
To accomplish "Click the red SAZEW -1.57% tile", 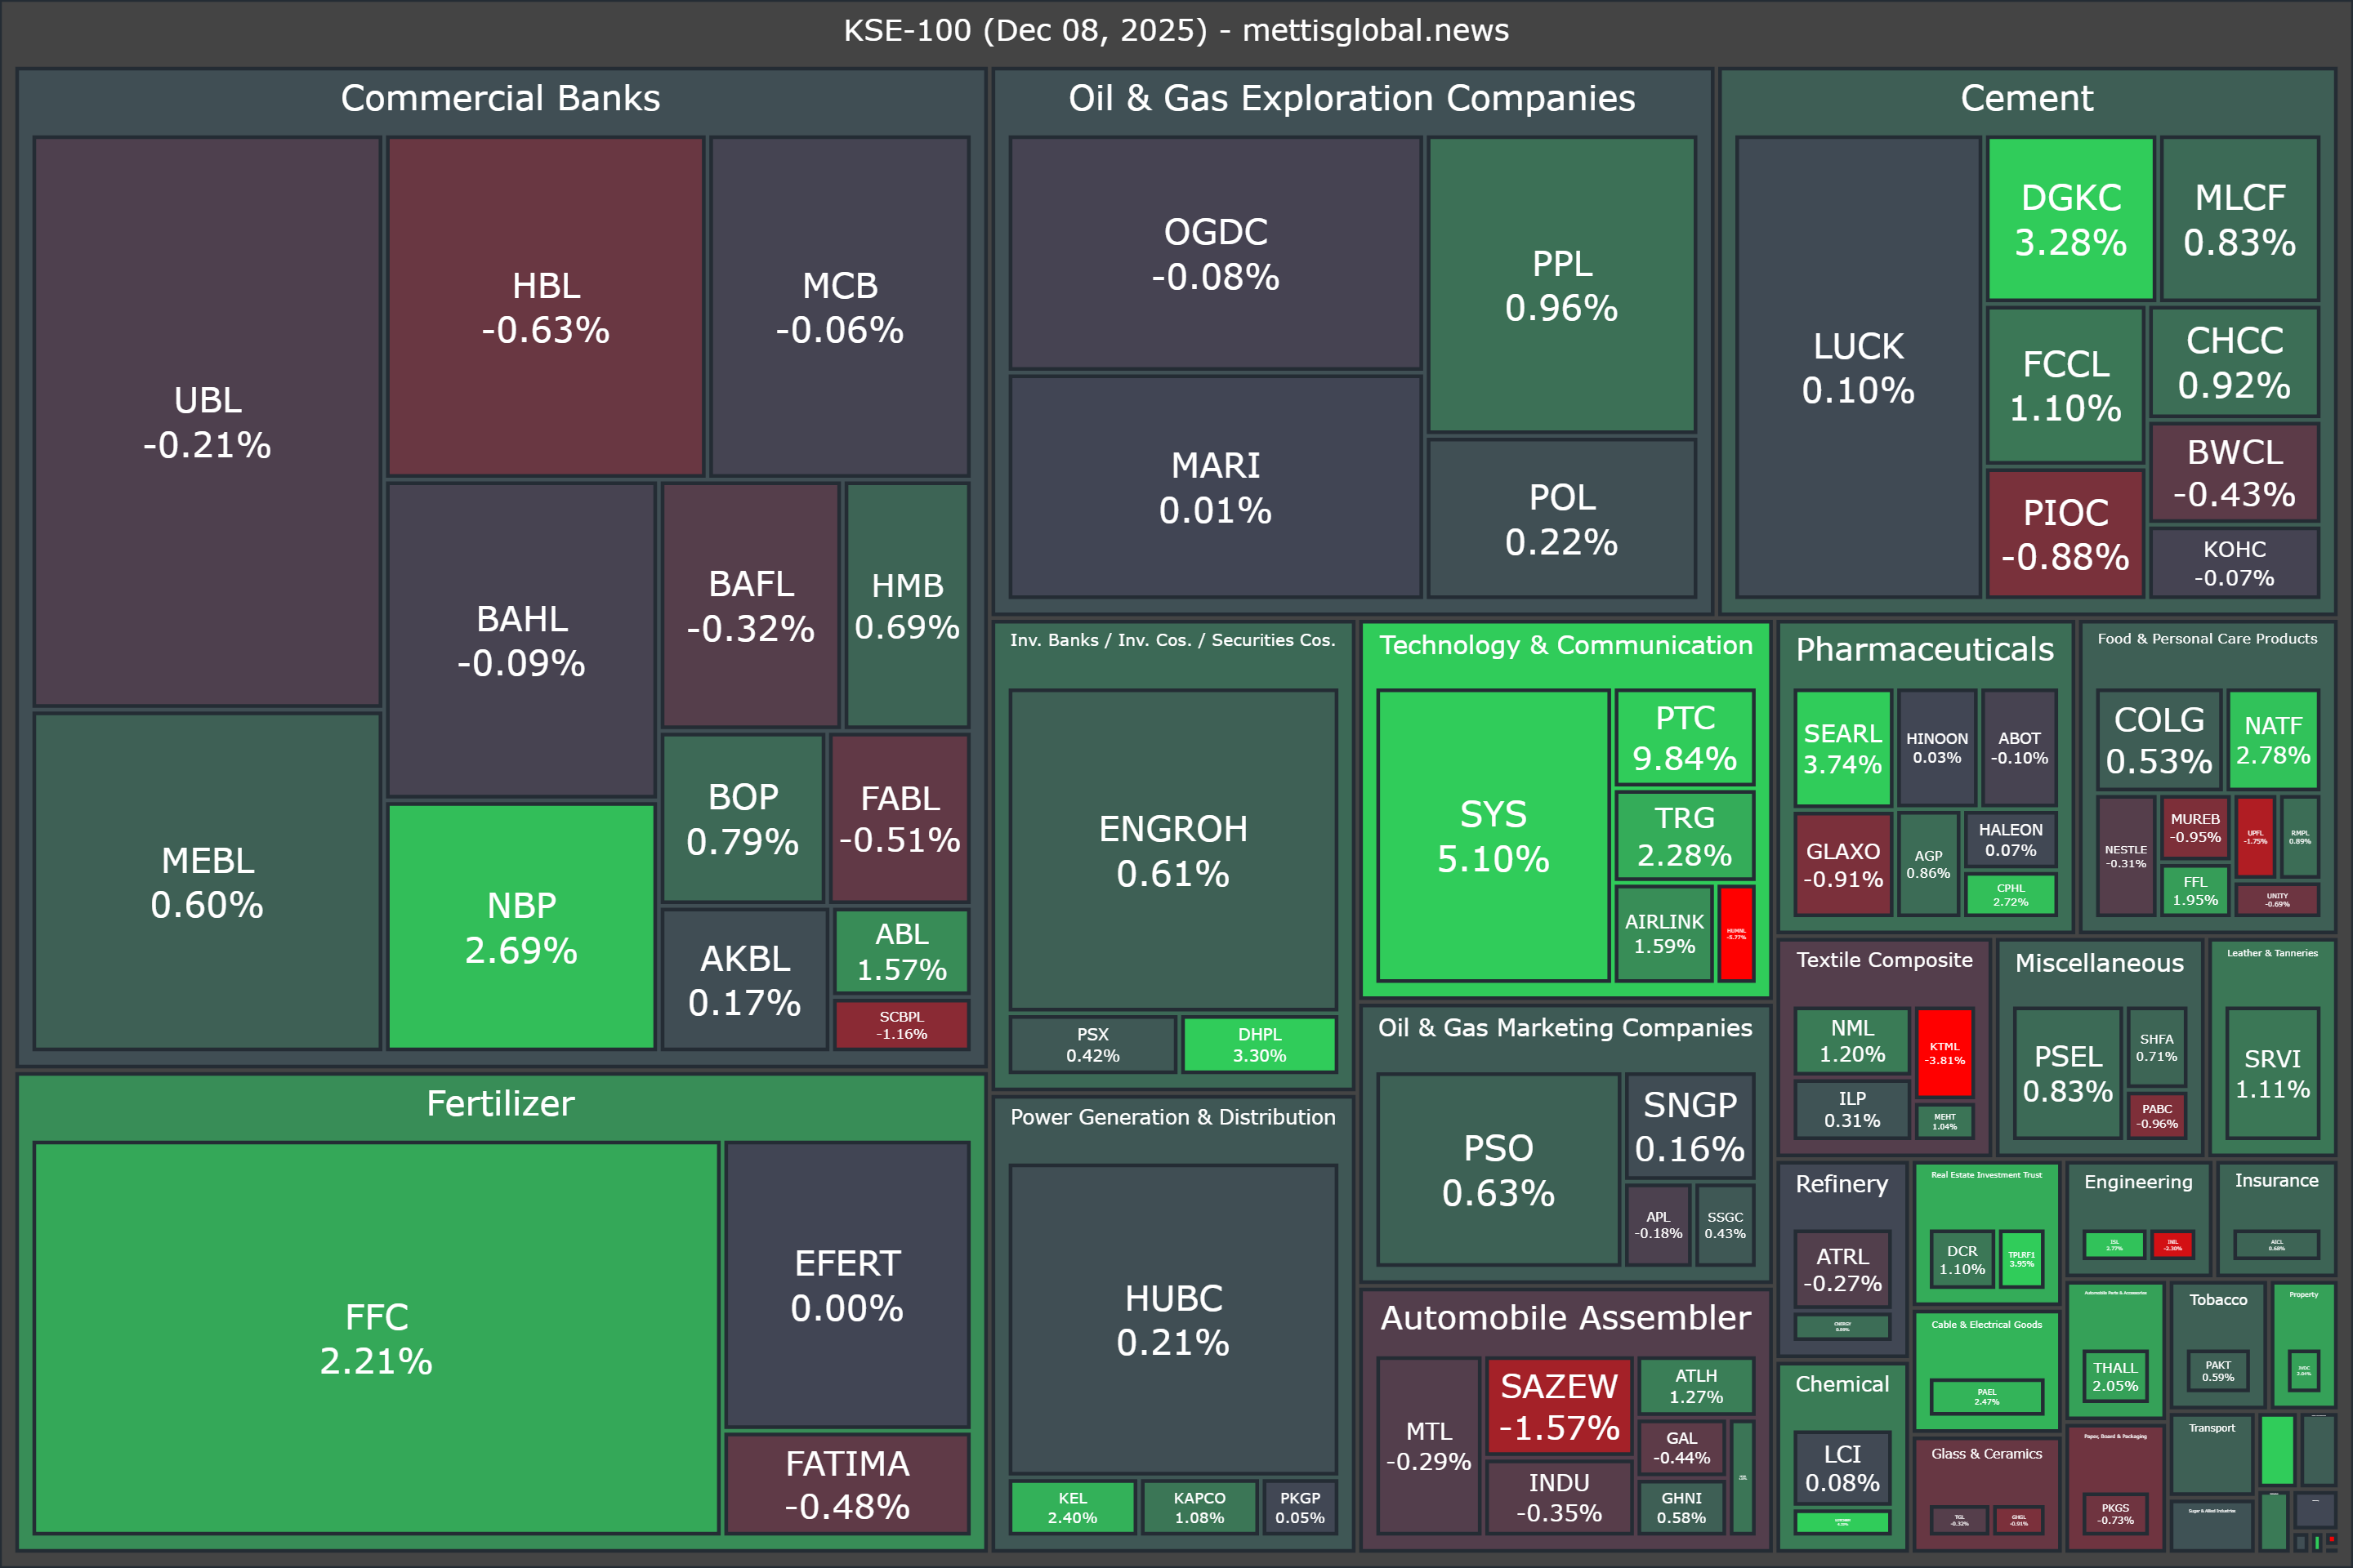I will [x=1559, y=1406].
